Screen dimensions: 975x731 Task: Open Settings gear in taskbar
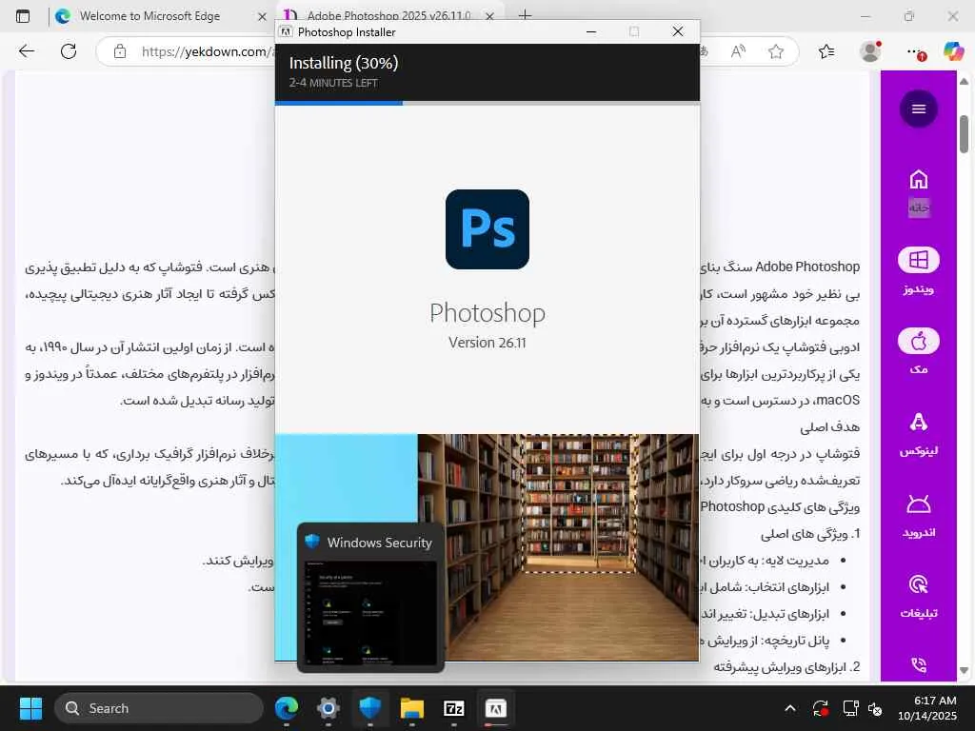pyautogui.click(x=328, y=708)
